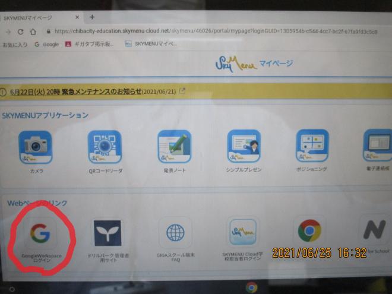Click the padlock site info icon
392x294 pixels.
coord(49,31)
